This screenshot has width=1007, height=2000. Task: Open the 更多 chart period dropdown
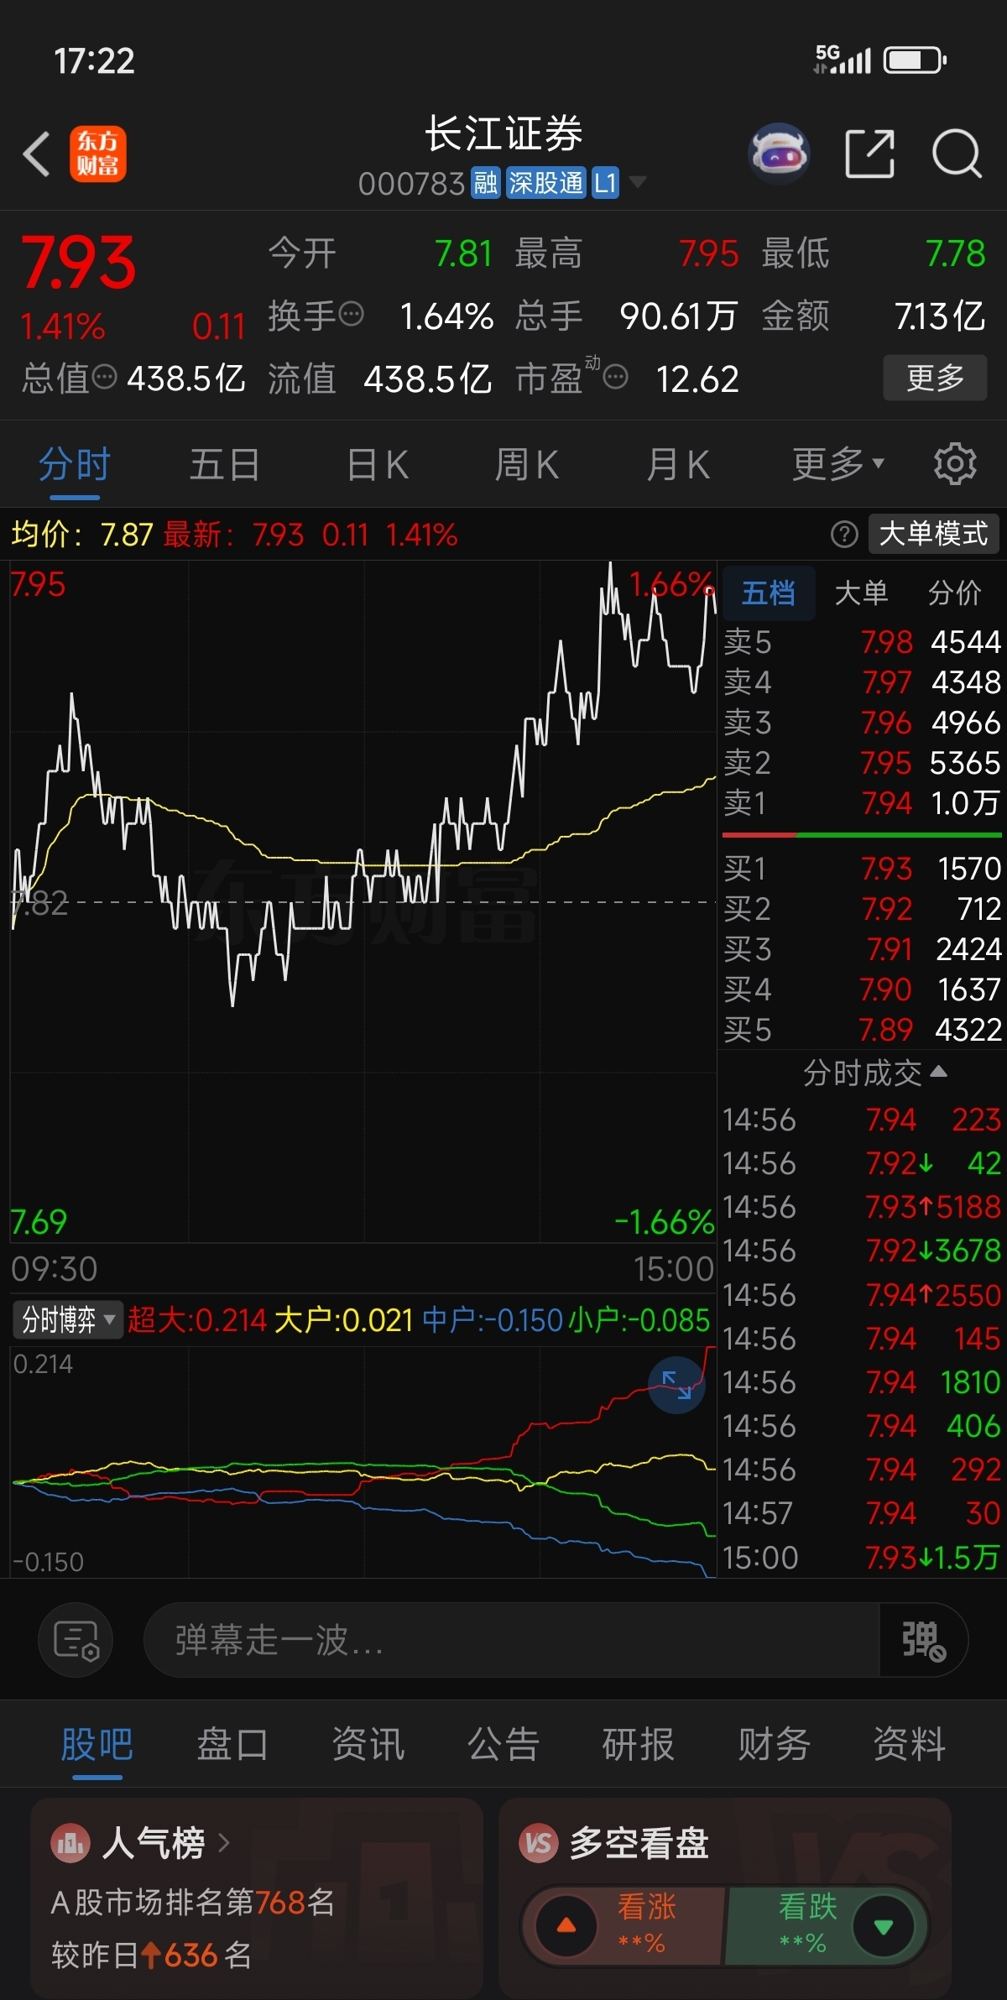[838, 463]
